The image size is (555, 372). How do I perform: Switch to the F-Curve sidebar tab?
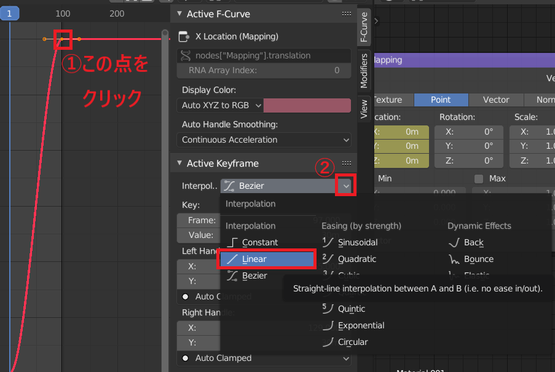tap(364, 27)
